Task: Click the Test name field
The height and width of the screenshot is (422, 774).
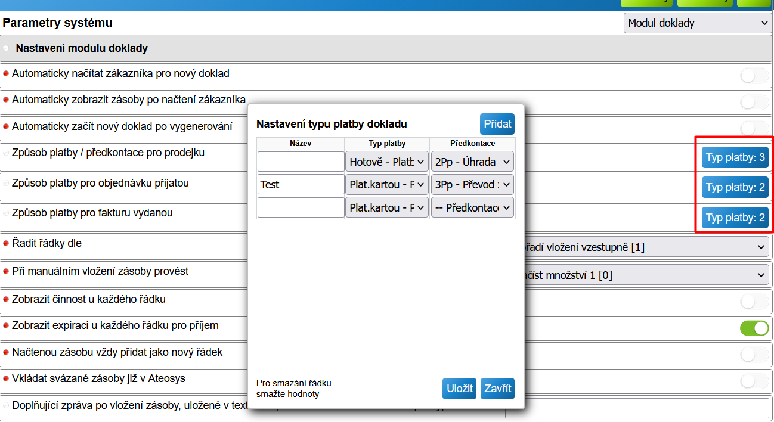Action: 301,185
